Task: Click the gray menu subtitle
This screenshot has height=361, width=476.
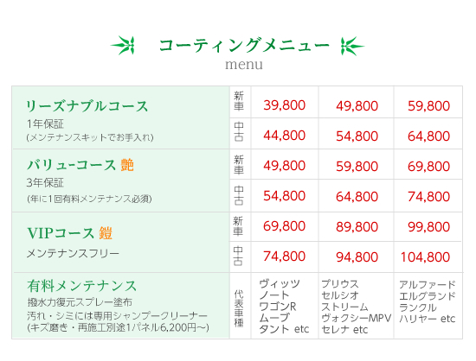Action: (x=244, y=65)
